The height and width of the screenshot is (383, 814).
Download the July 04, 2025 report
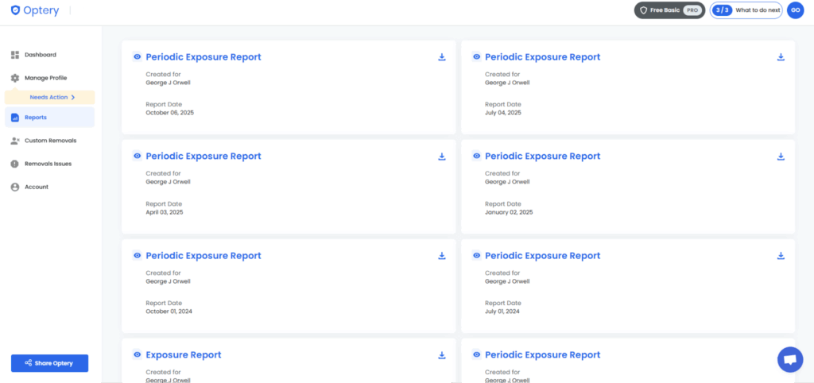[x=781, y=57]
